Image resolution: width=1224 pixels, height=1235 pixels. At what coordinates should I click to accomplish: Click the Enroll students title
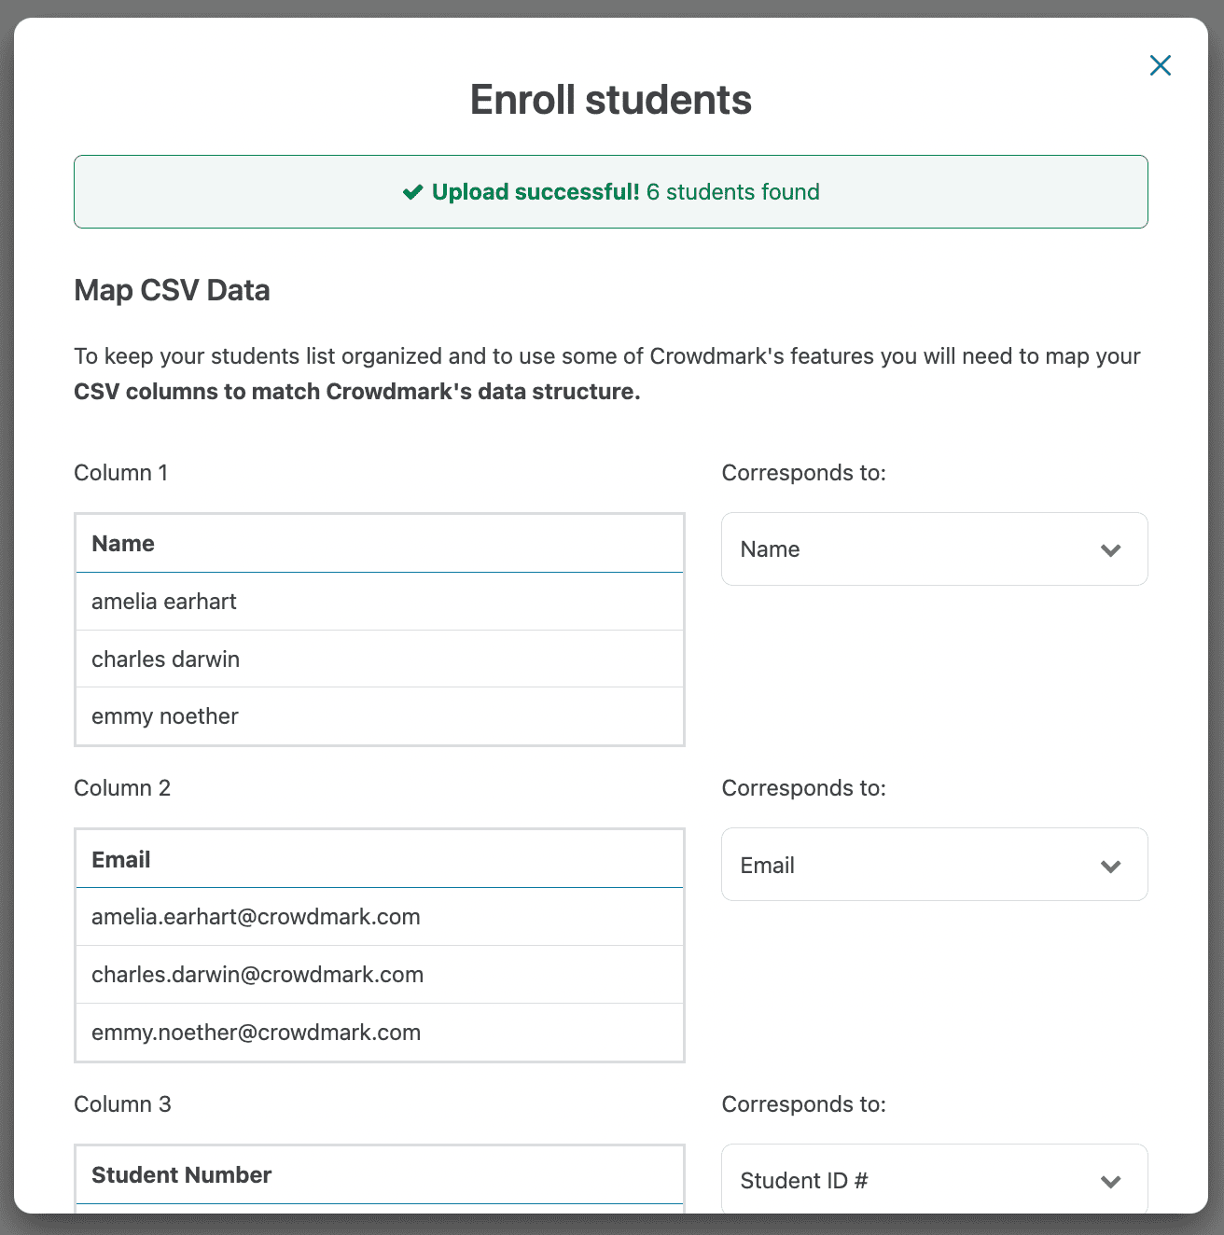pyautogui.click(x=611, y=100)
